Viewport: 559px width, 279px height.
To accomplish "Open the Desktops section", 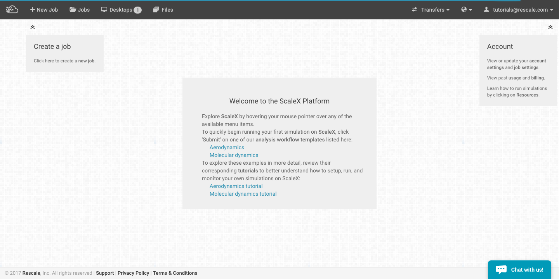I will pos(121,10).
